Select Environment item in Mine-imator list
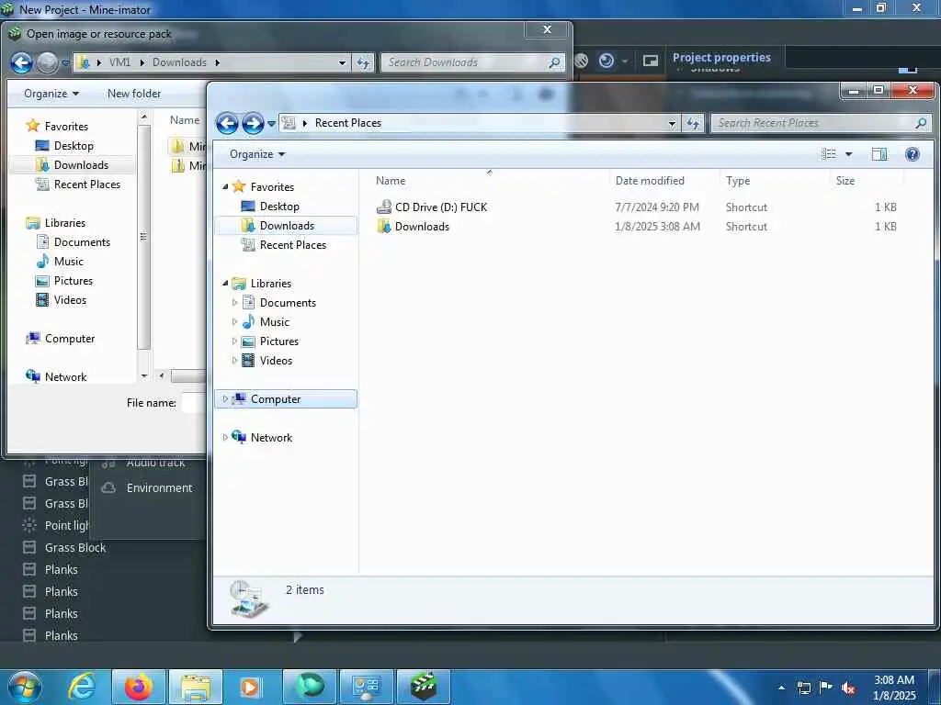941x705 pixels. click(x=148, y=488)
